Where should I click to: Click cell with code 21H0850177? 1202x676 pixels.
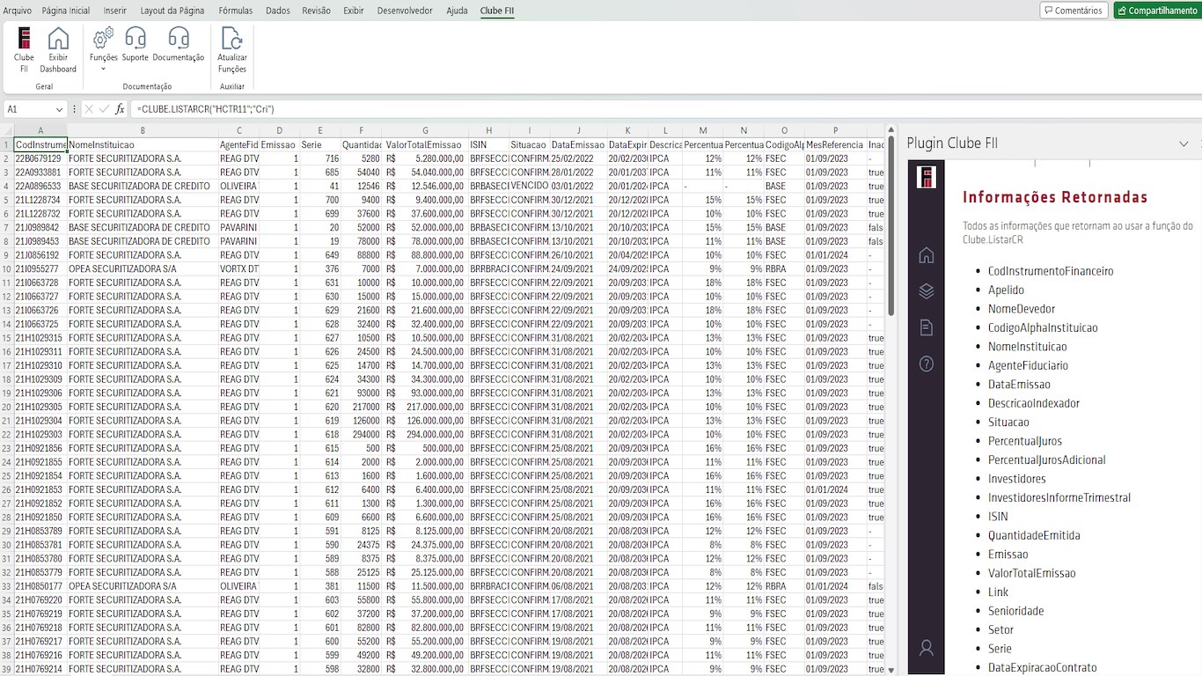click(x=40, y=586)
